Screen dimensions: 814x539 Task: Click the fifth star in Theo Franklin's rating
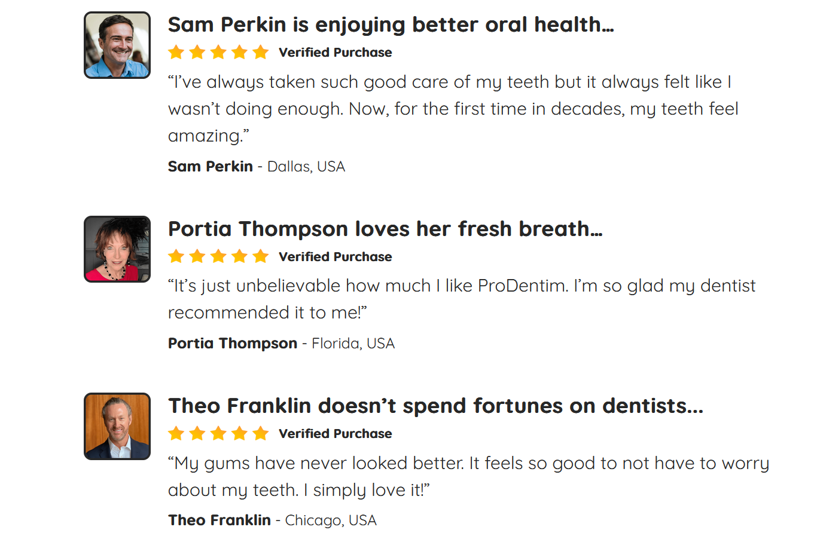pyautogui.click(x=261, y=434)
